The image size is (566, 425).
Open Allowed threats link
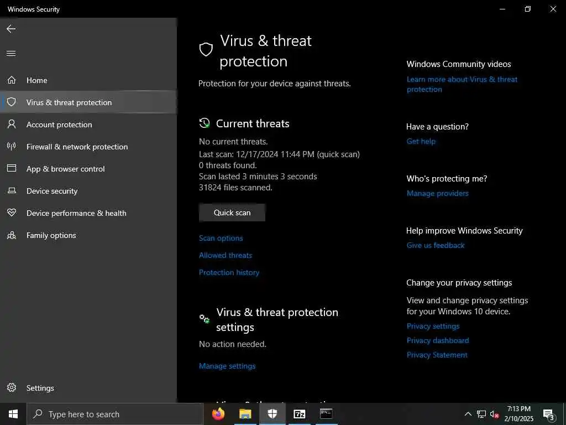[x=226, y=255]
